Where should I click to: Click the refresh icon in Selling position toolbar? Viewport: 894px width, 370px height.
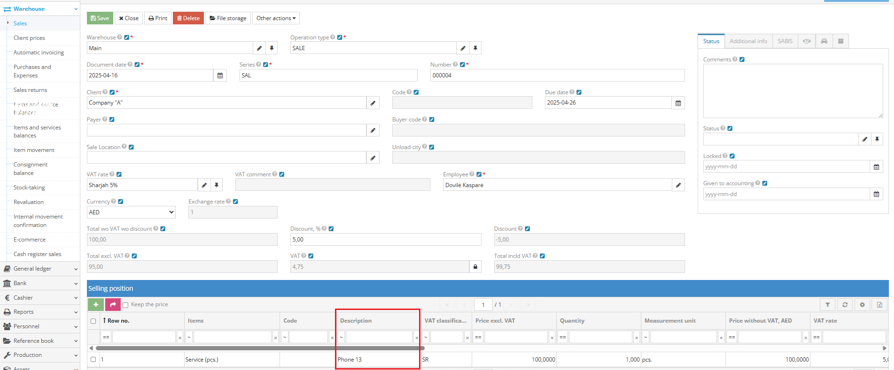(845, 305)
